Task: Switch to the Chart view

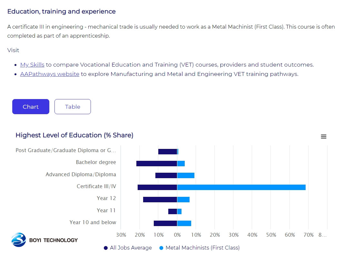Action: pyautogui.click(x=31, y=107)
